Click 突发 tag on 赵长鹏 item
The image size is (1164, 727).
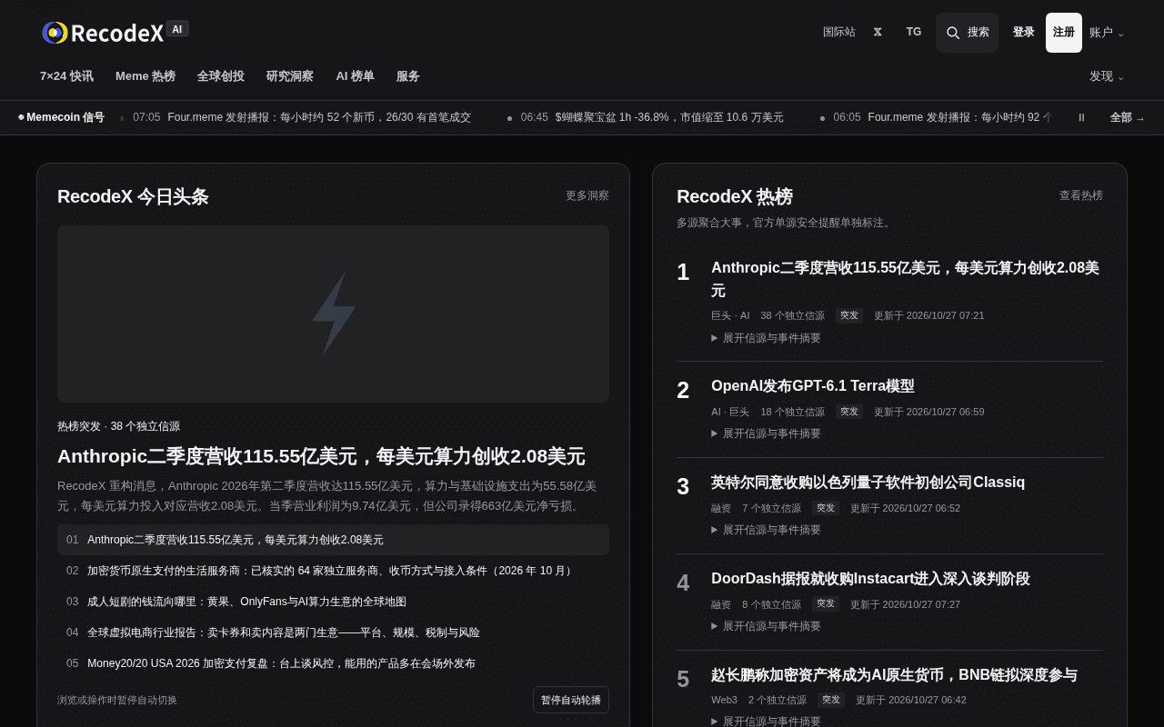831,700
